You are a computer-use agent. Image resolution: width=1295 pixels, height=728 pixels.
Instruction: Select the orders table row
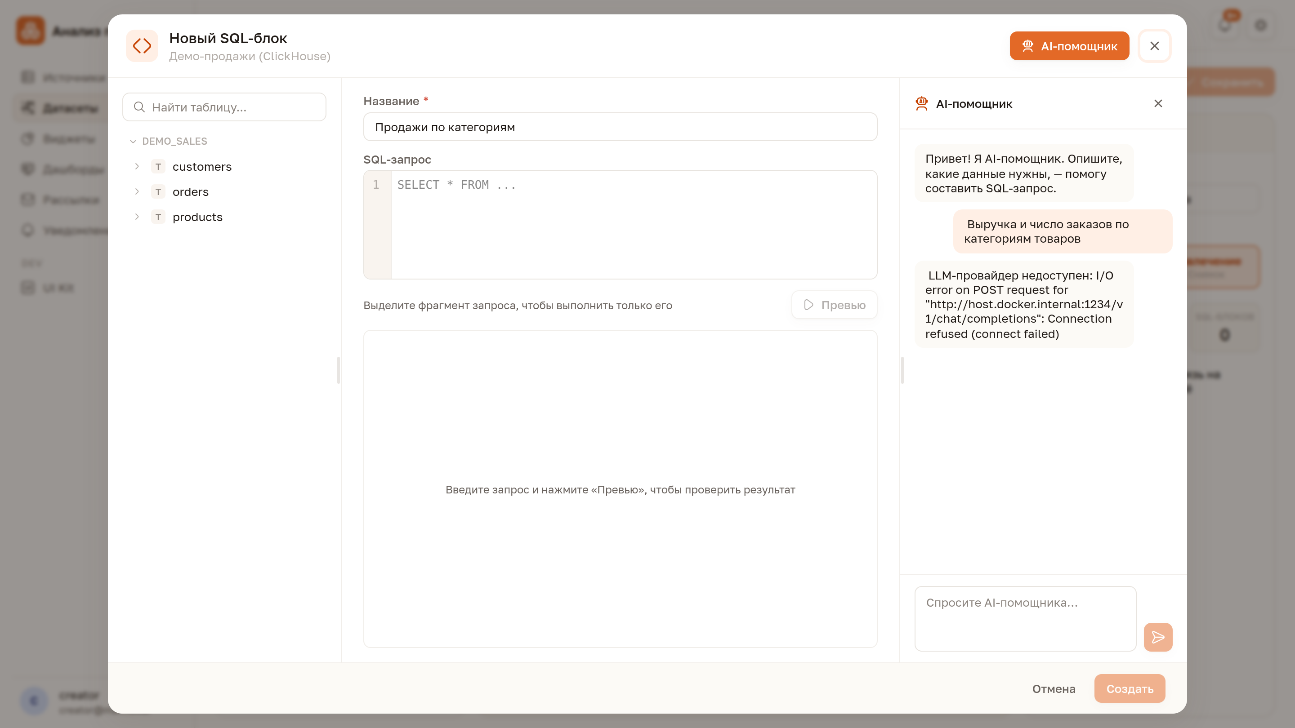[224, 191]
